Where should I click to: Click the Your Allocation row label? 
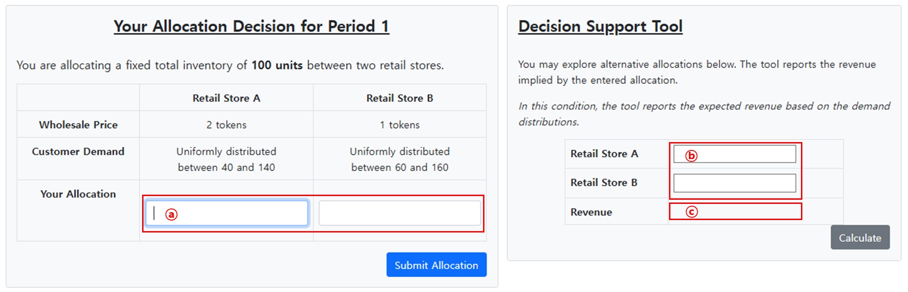[78, 194]
